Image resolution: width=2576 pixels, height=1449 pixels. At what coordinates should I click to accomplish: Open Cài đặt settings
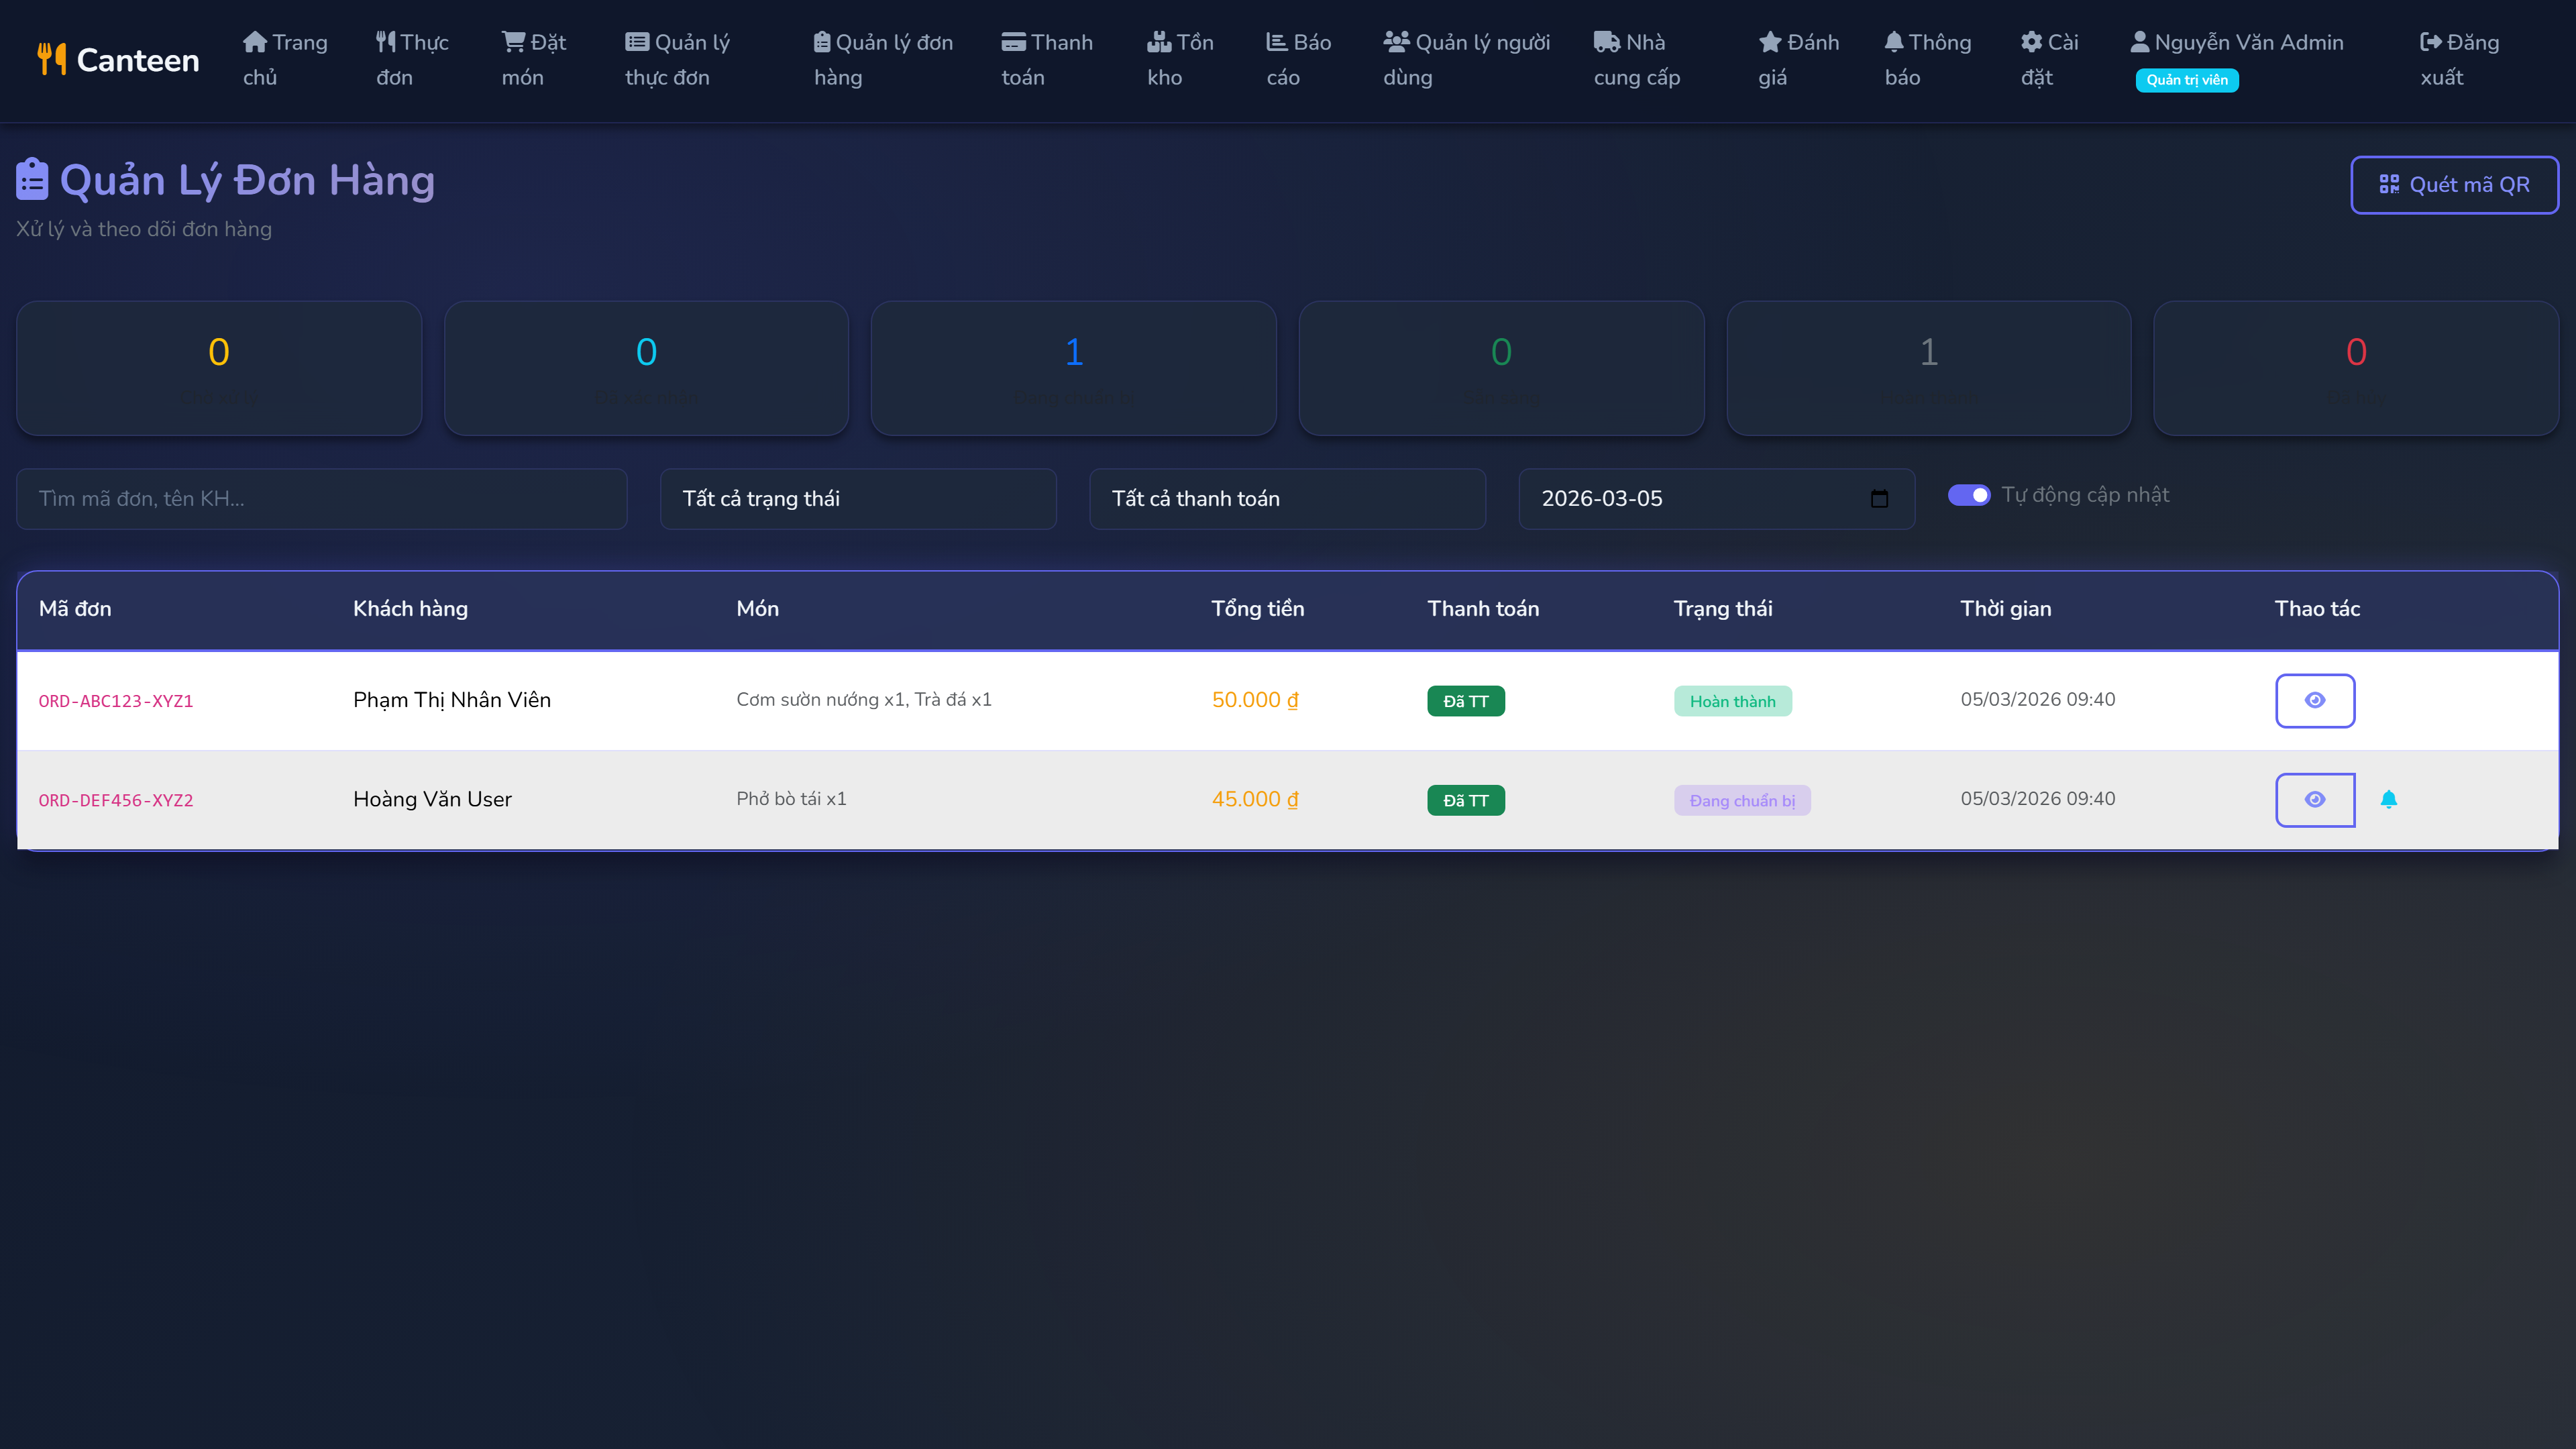[2049, 60]
